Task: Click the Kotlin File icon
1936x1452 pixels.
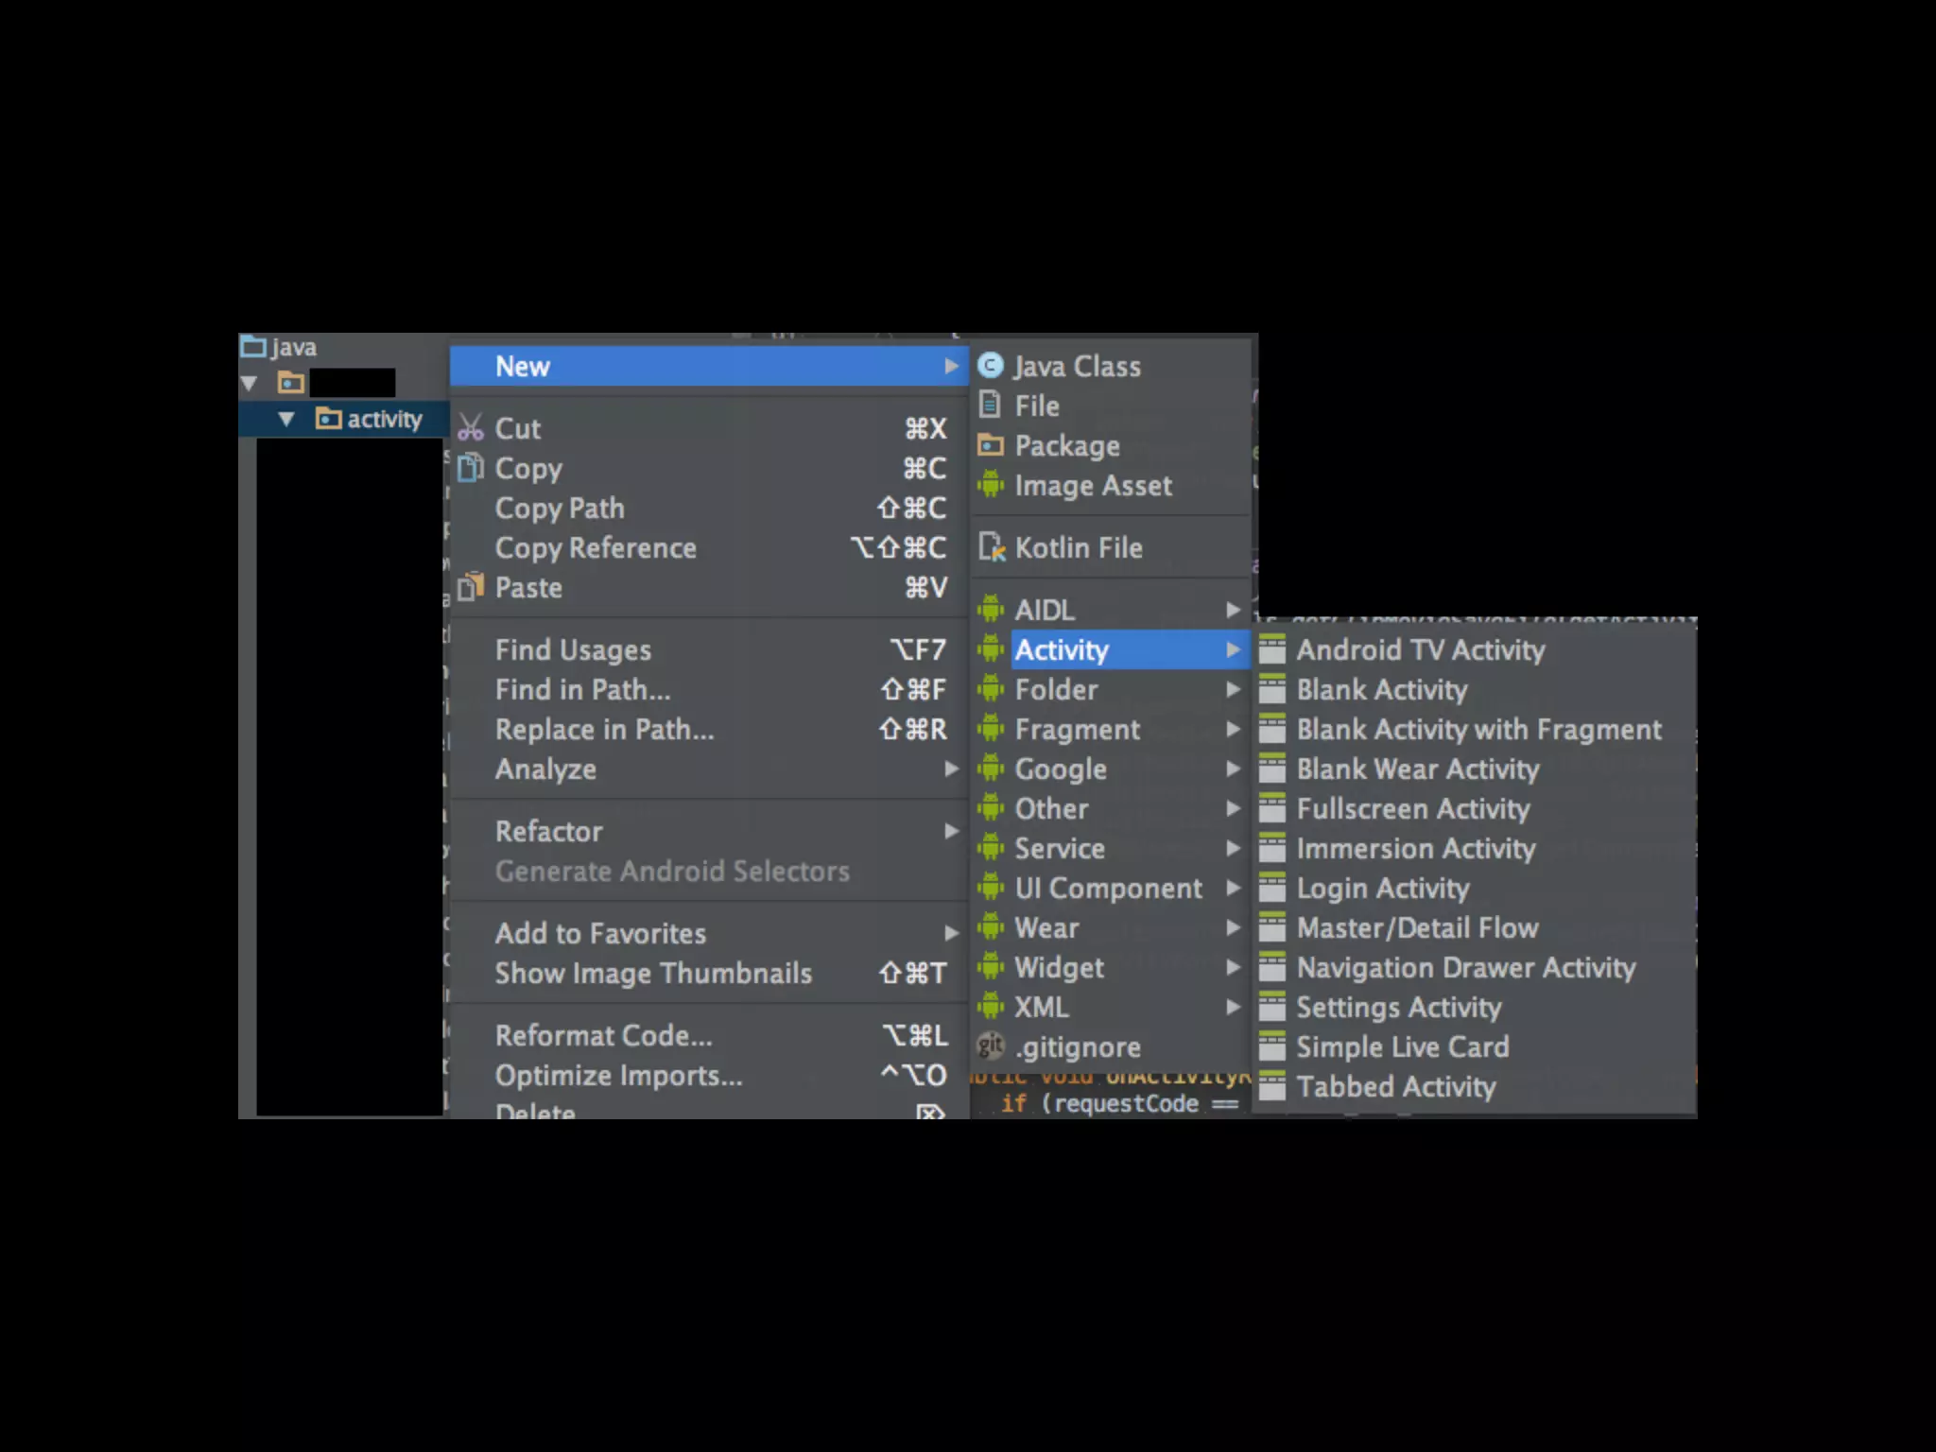Action: coord(991,547)
